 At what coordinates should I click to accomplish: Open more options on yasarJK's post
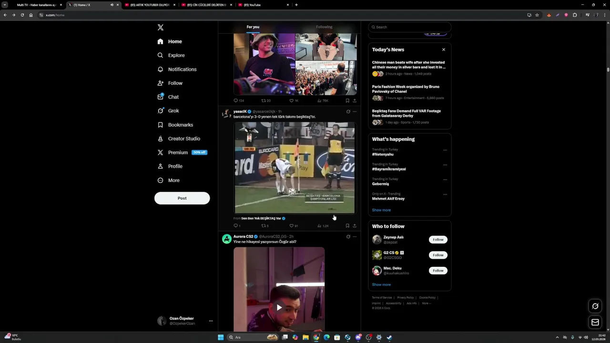(355, 111)
